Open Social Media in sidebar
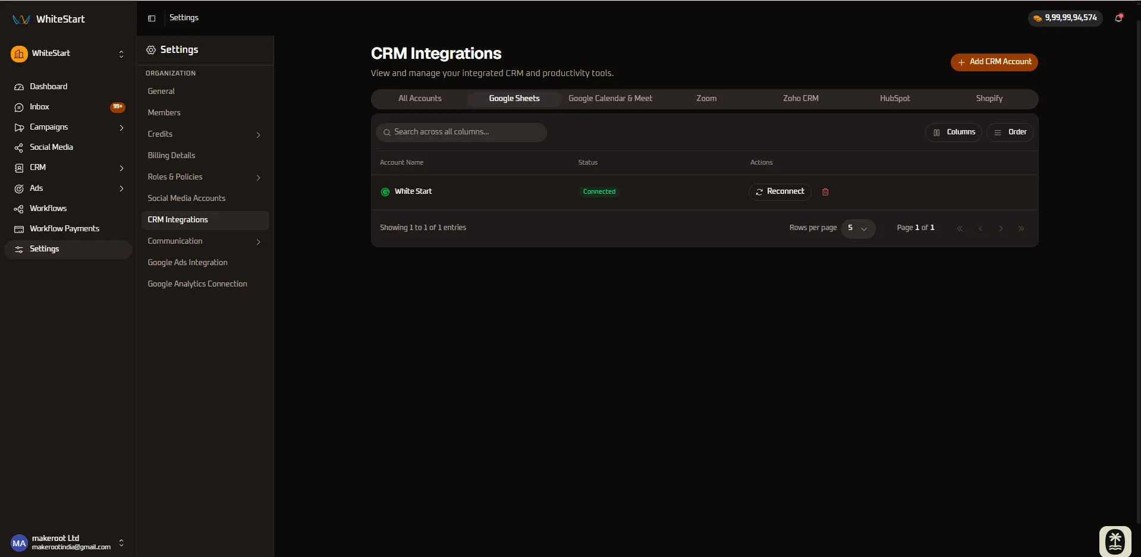 coord(68,147)
